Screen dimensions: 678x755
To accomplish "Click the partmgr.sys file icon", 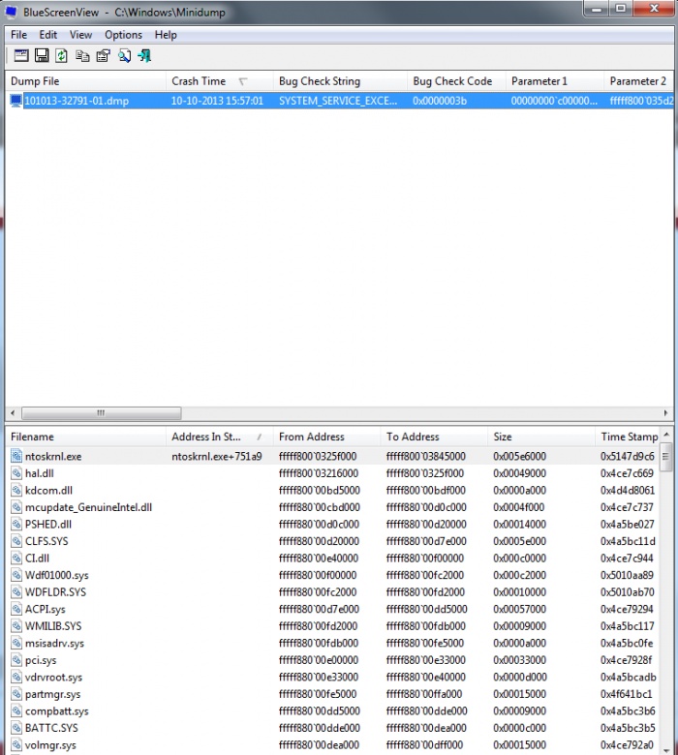I will 16,694.
